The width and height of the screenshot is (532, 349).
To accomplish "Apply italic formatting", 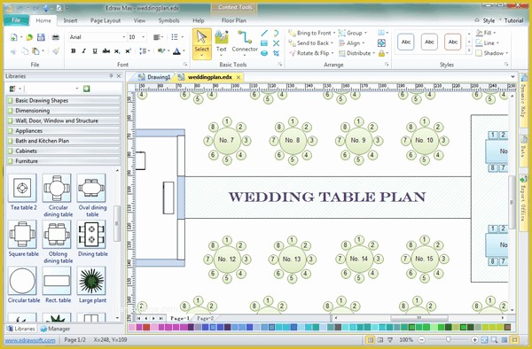I will (84, 50).
